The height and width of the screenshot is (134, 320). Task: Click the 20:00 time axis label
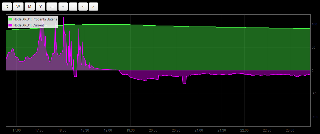(x=153, y=130)
